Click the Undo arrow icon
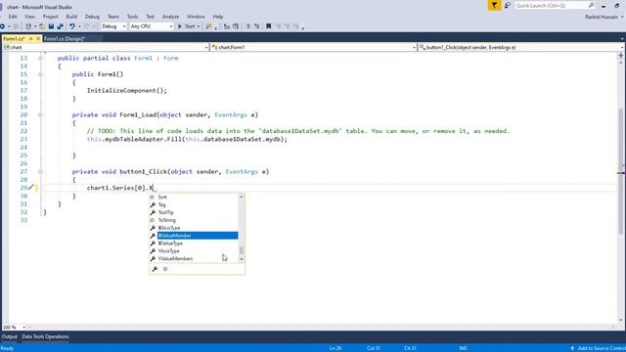This screenshot has width=626, height=352. coord(72,26)
